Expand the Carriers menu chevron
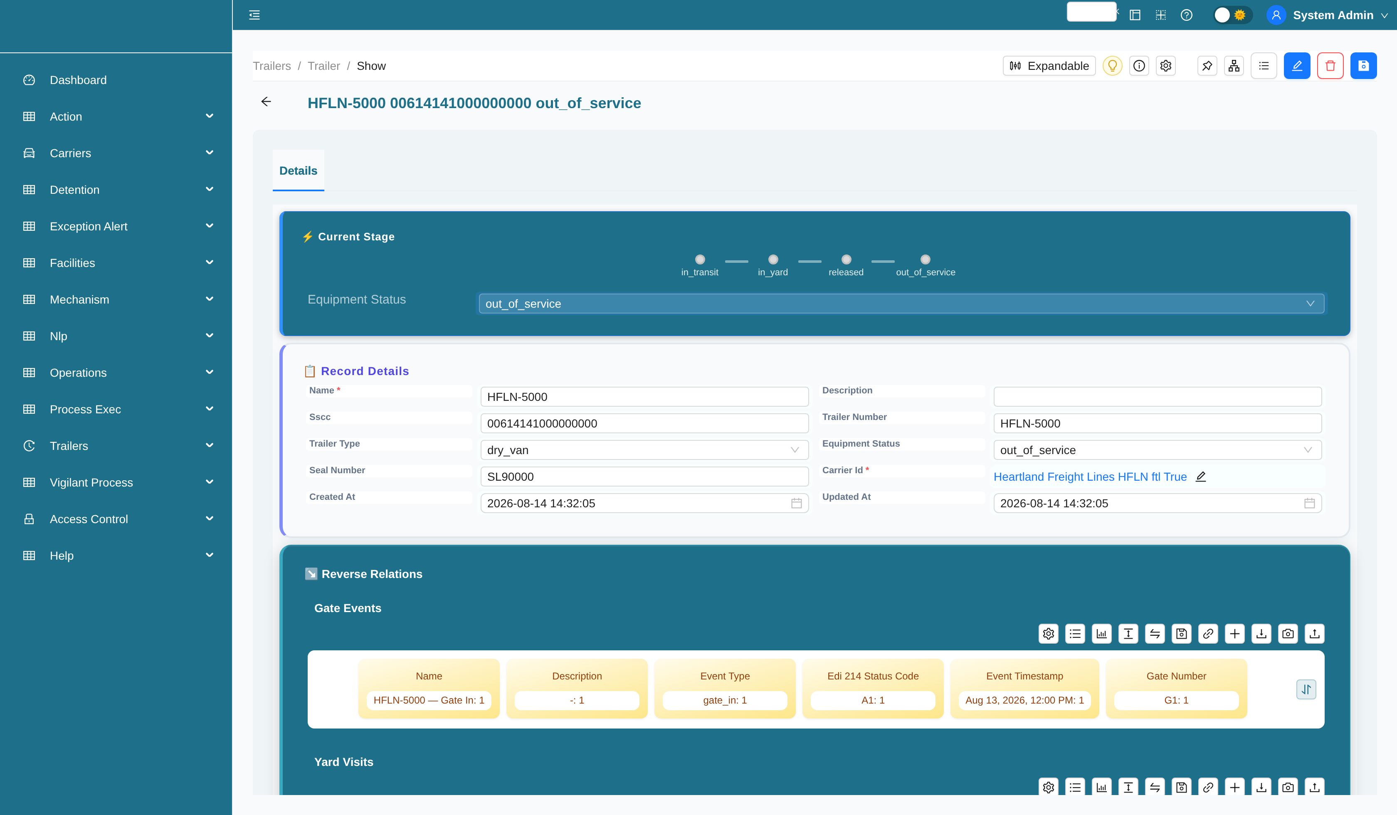 point(210,153)
